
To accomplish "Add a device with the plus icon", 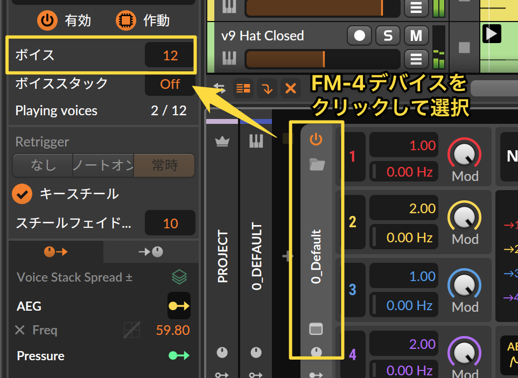I will (288, 256).
